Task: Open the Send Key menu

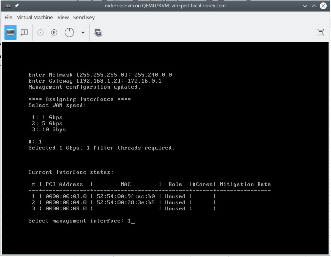Action: (x=84, y=17)
